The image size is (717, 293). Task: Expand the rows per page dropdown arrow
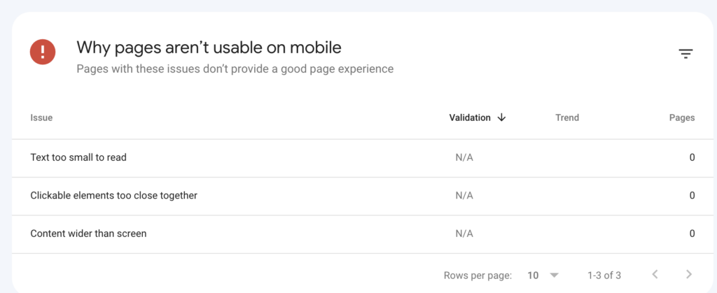coord(554,275)
